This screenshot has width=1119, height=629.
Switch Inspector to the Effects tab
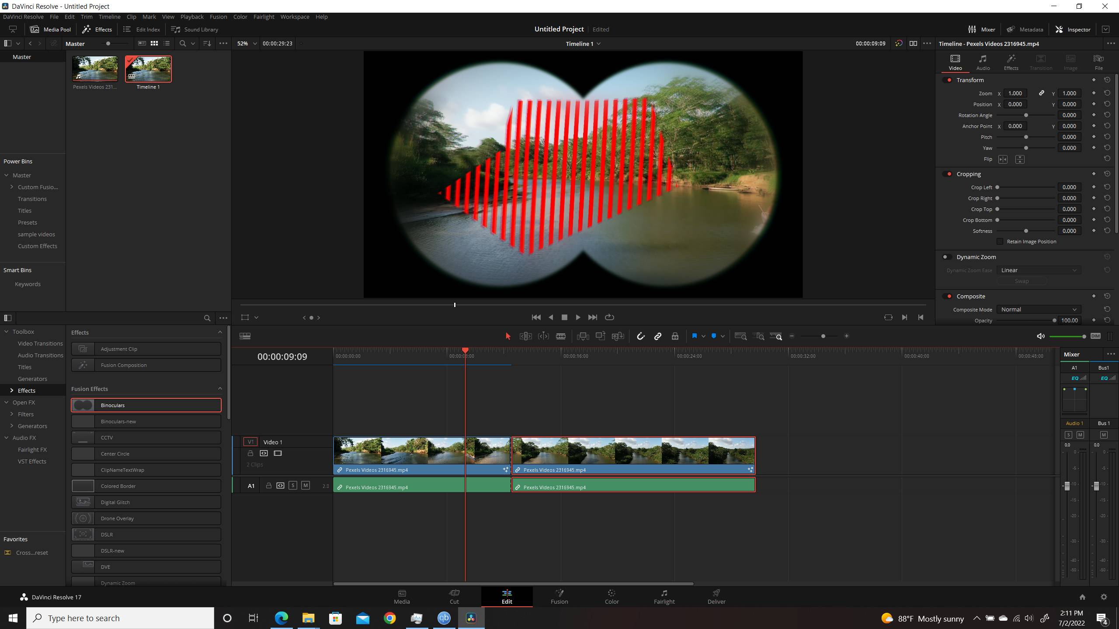click(1011, 62)
